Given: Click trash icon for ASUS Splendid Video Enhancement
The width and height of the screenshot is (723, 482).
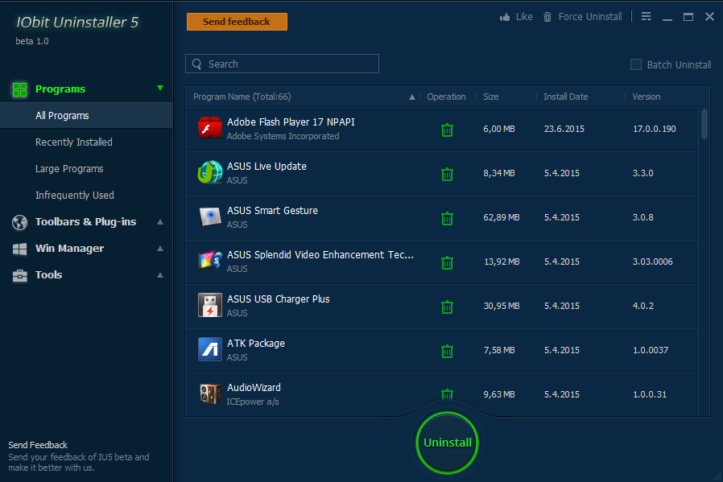Looking at the screenshot, I should (447, 262).
